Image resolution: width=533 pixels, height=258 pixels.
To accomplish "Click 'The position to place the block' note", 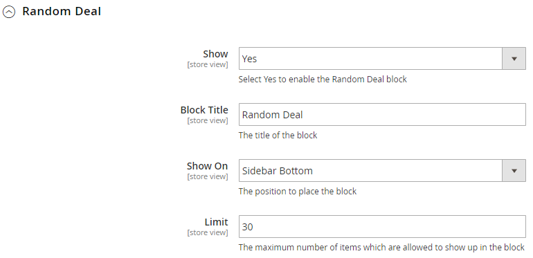I will click(298, 192).
